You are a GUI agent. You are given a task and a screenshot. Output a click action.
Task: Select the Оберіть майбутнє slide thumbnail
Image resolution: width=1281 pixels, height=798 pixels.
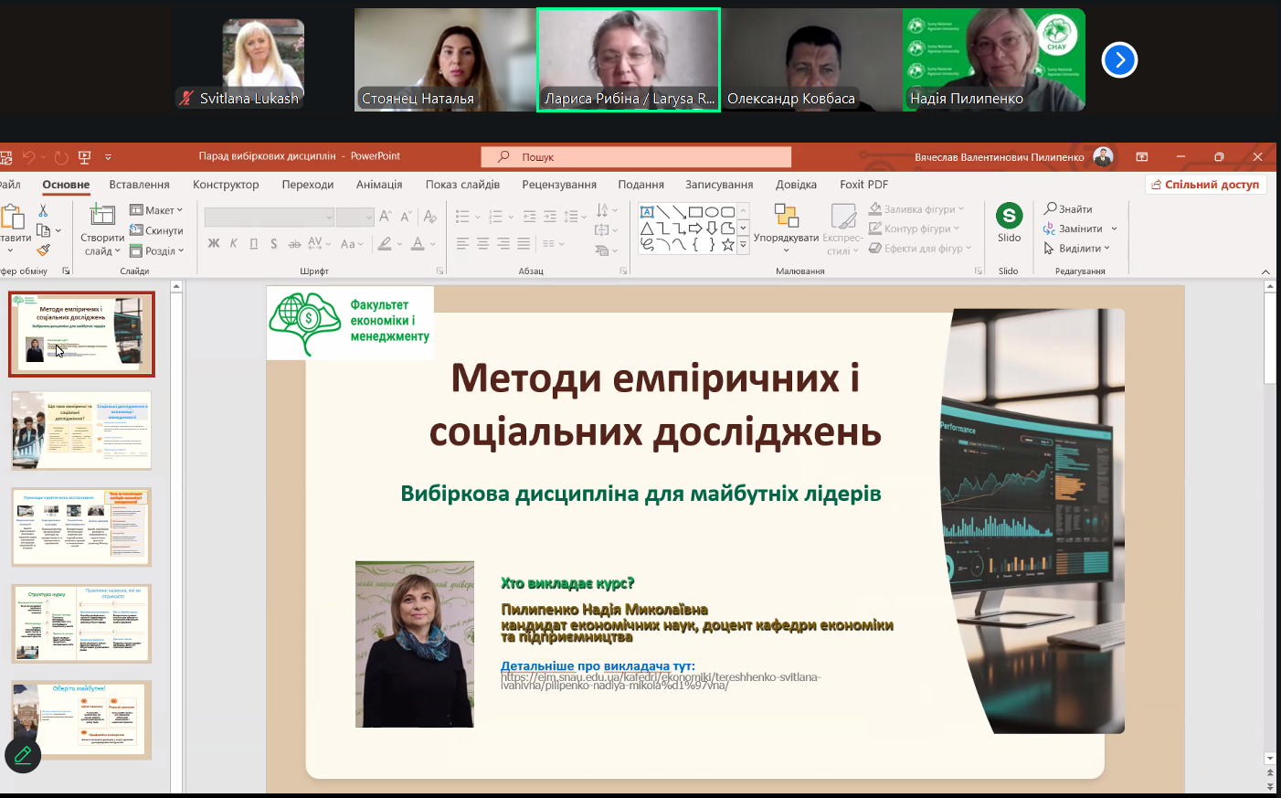coord(80,719)
